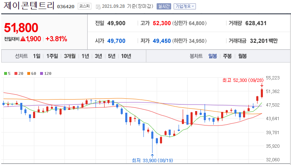Open the 기업개요 dropdown

(185, 6)
